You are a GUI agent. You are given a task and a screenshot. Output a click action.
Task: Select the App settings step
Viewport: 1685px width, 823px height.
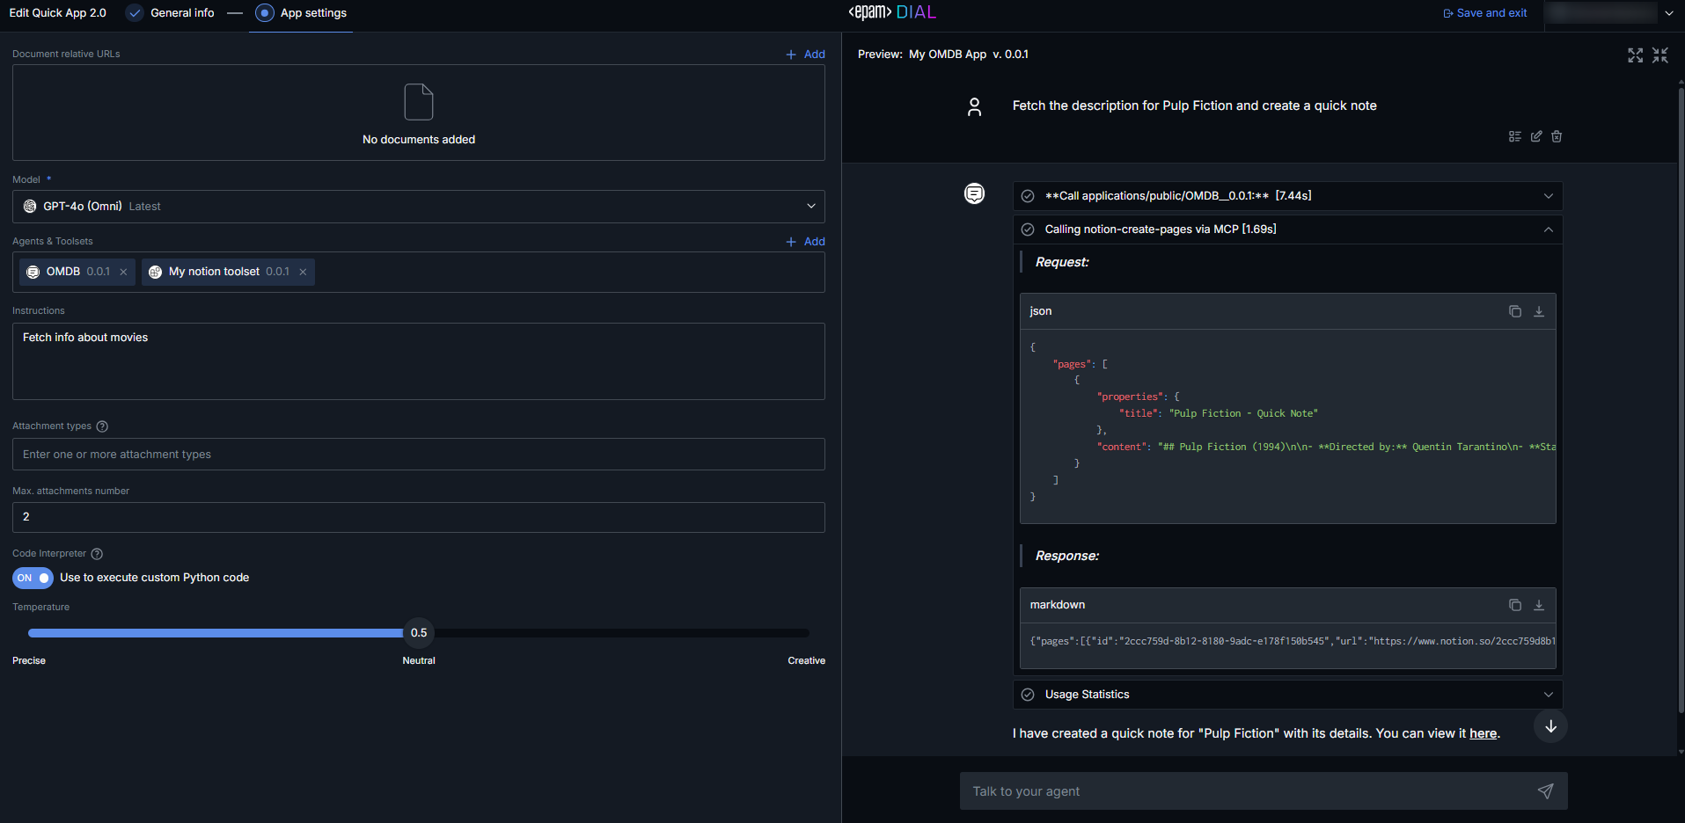(312, 13)
